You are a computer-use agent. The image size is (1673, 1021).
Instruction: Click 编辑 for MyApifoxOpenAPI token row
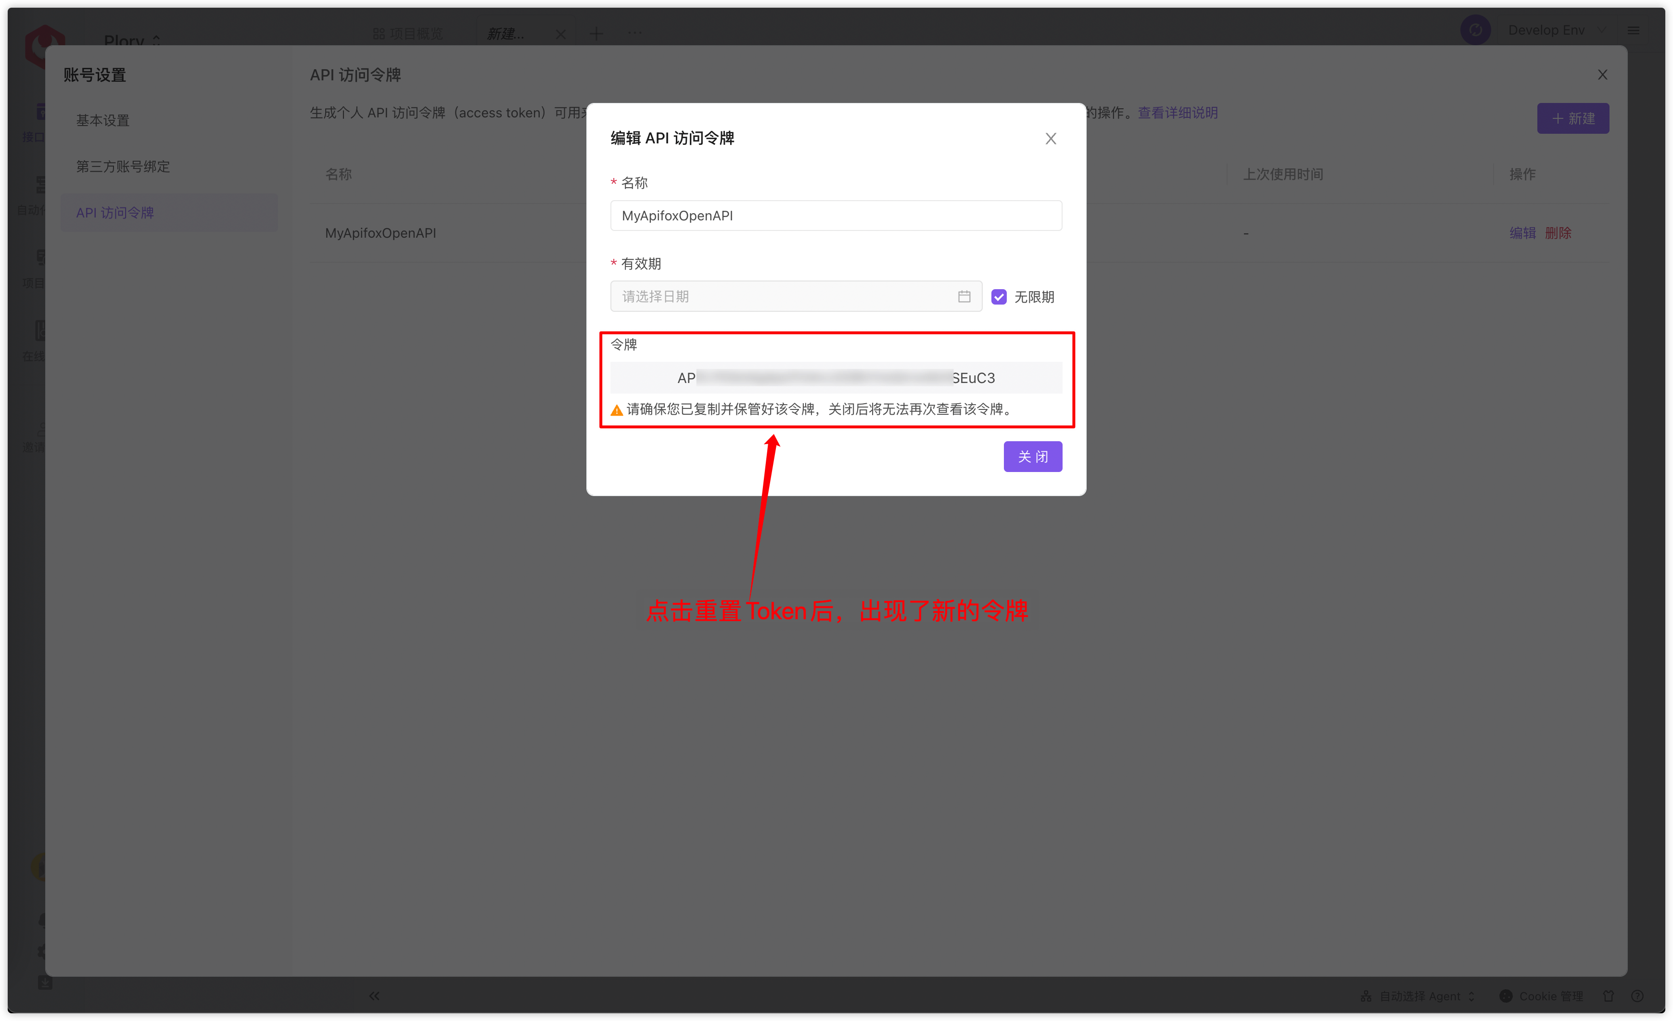click(x=1522, y=233)
